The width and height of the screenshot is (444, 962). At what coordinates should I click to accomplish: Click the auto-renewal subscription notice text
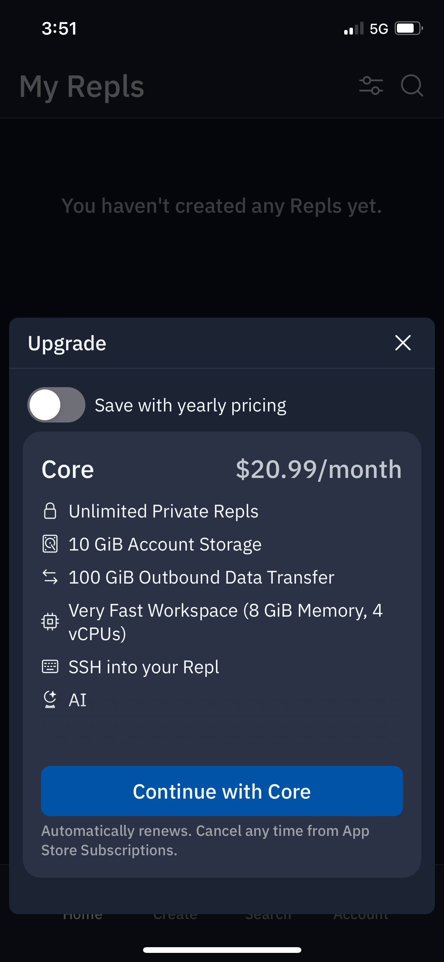pyautogui.click(x=205, y=840)
